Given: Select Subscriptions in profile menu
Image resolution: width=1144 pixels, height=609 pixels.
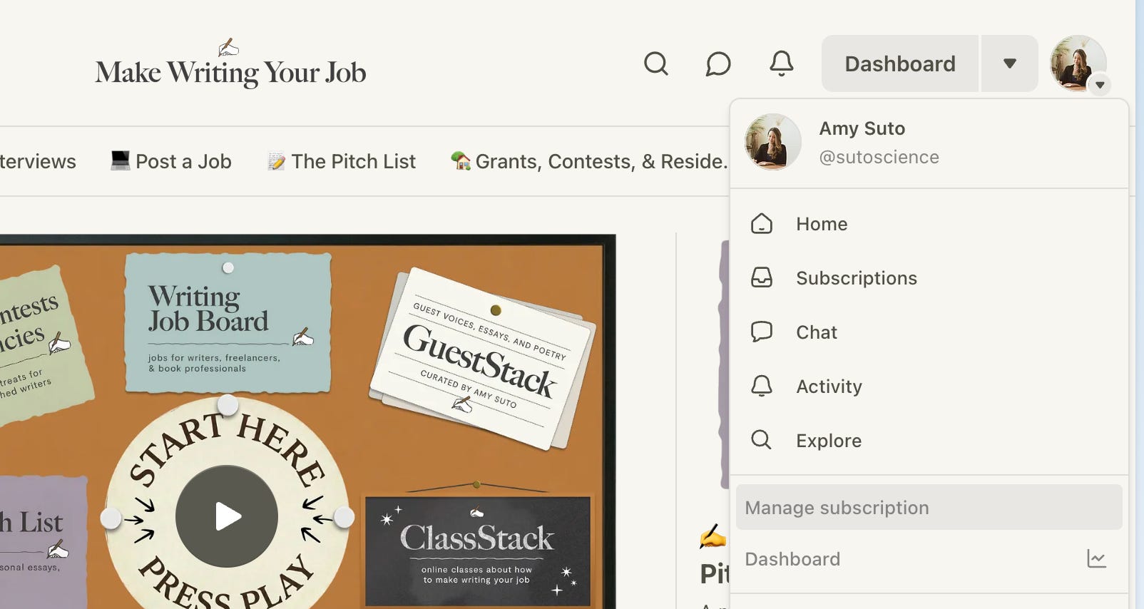Looking at the screenshot, I should click(929, 278).
